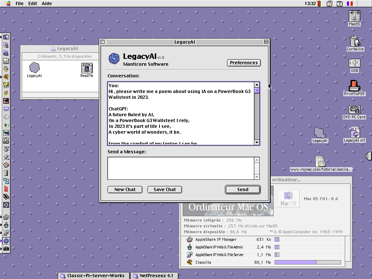Click the AppleShare IP Manager memory bar
This screenshot has height=279, width=372.
277,239
